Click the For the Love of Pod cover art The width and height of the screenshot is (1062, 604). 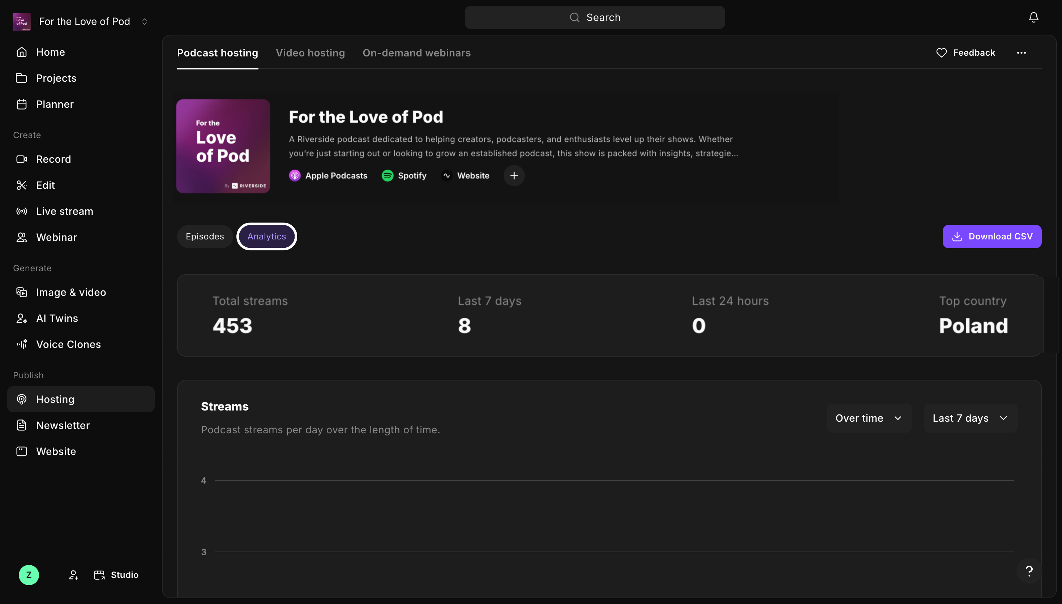tap(223, 146)
